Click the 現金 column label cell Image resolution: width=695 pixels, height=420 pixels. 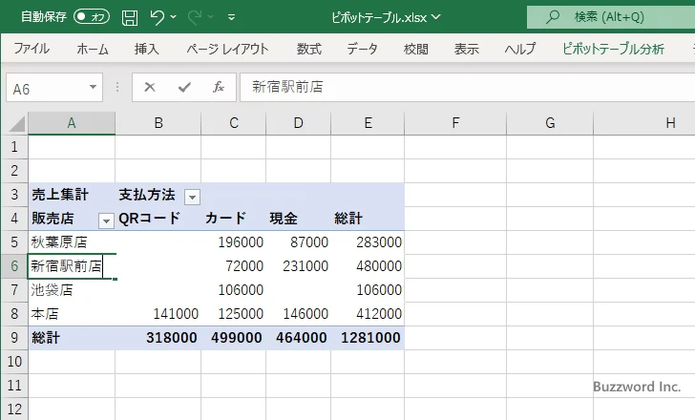pyautogui.click(x=298, y=218)
